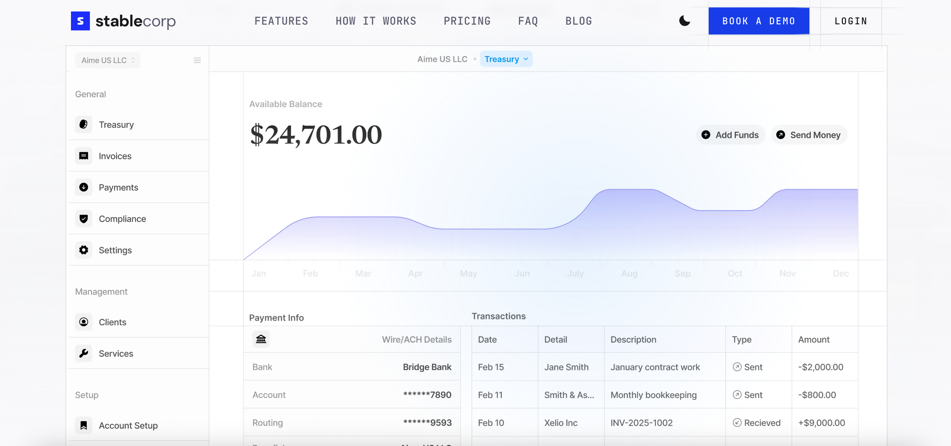The height and width of the screenshot is (446, 951).
Task: Click the Account Setup bookmark icon
Action: 84,425
